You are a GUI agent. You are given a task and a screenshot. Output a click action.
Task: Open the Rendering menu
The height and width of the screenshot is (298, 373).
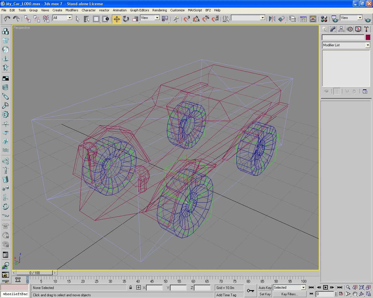[159, 10]
